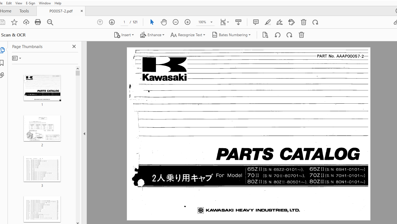Go to previous page arrow
This screenshot has height=224, width=397.
point(100,22)
